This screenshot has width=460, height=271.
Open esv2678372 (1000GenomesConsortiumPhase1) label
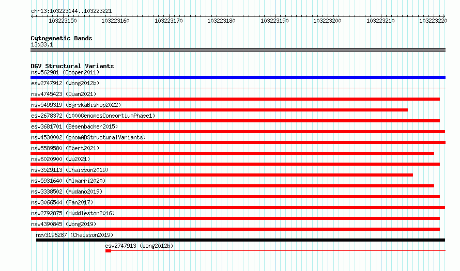click(93, 116)
